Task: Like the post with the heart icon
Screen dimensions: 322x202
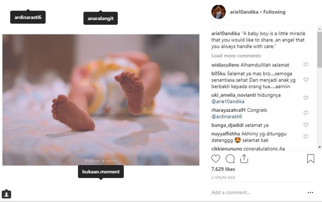Action: click(x=216, y=159)
